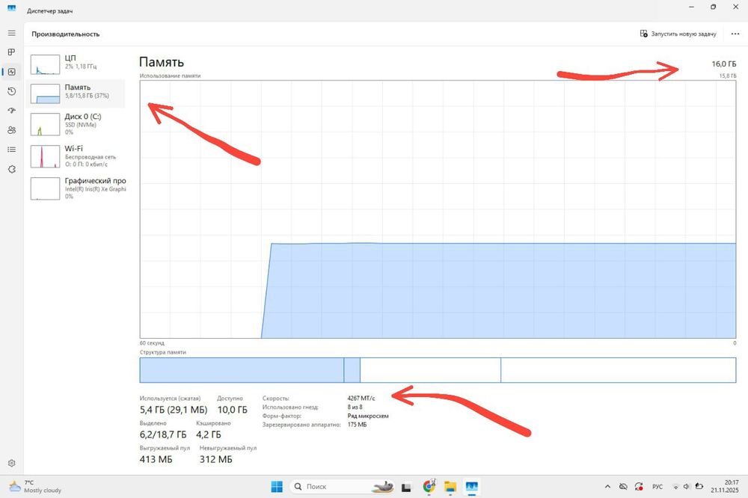
Task: Switch input language via 'РУС' indicator
Action: (657, 487)
